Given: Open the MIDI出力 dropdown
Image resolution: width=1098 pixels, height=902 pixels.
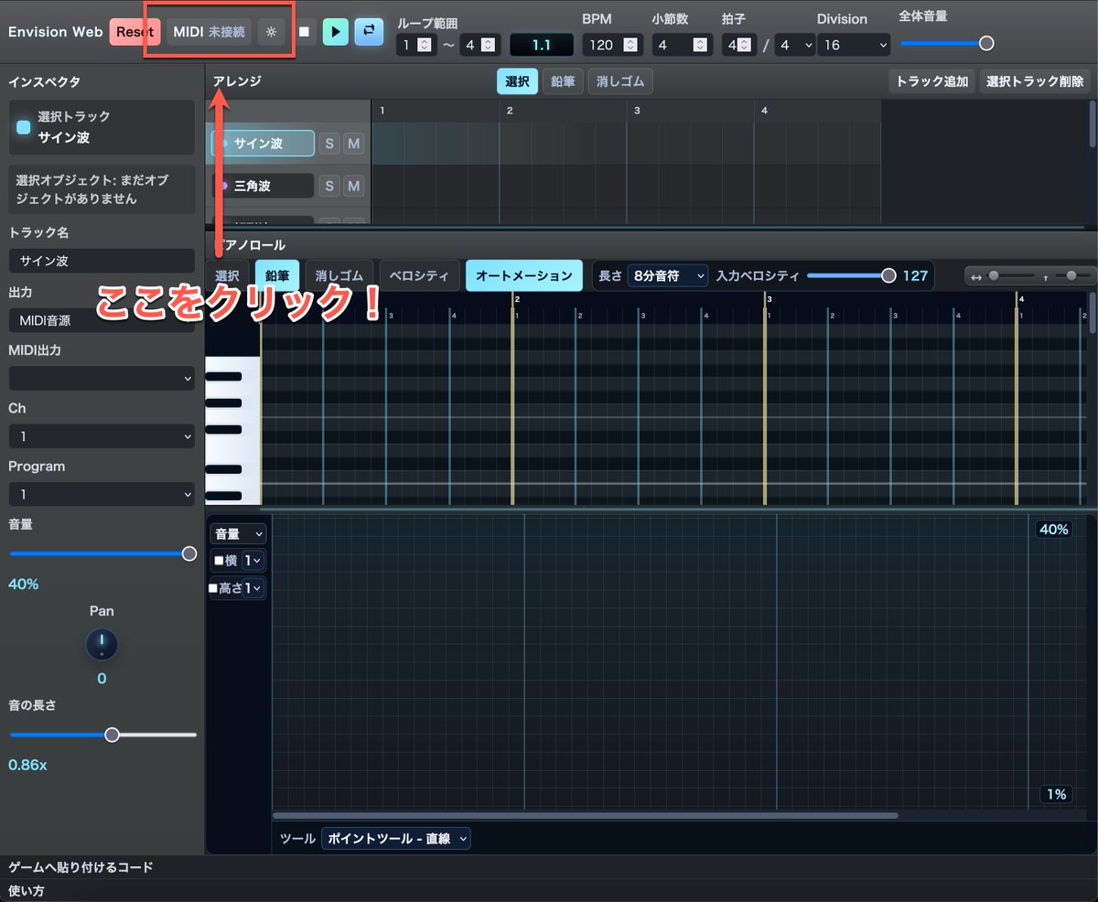Looking at the screenshot, I should (102, 378).
